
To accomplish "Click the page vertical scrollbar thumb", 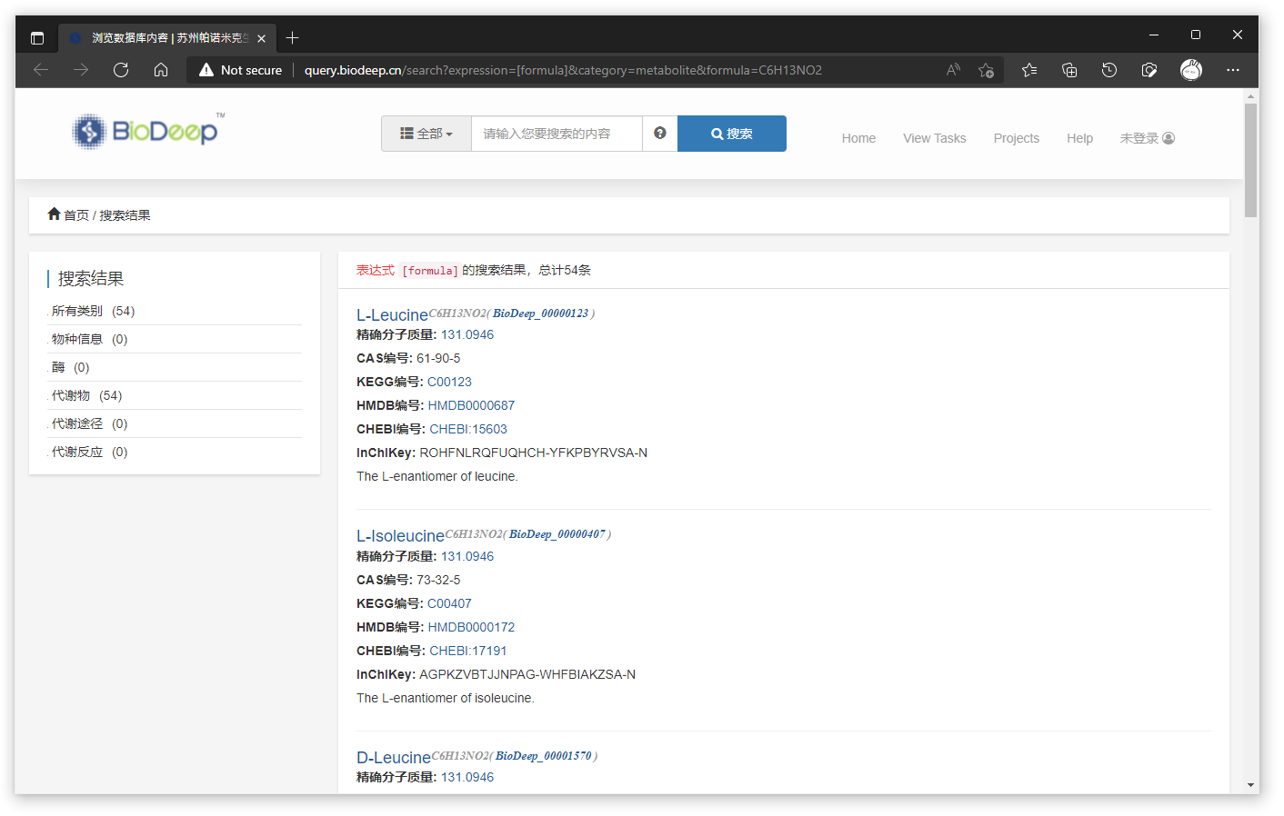I will 1251,160.
